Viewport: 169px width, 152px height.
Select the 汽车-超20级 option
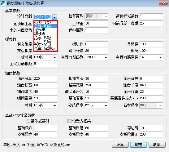(45, 48)
